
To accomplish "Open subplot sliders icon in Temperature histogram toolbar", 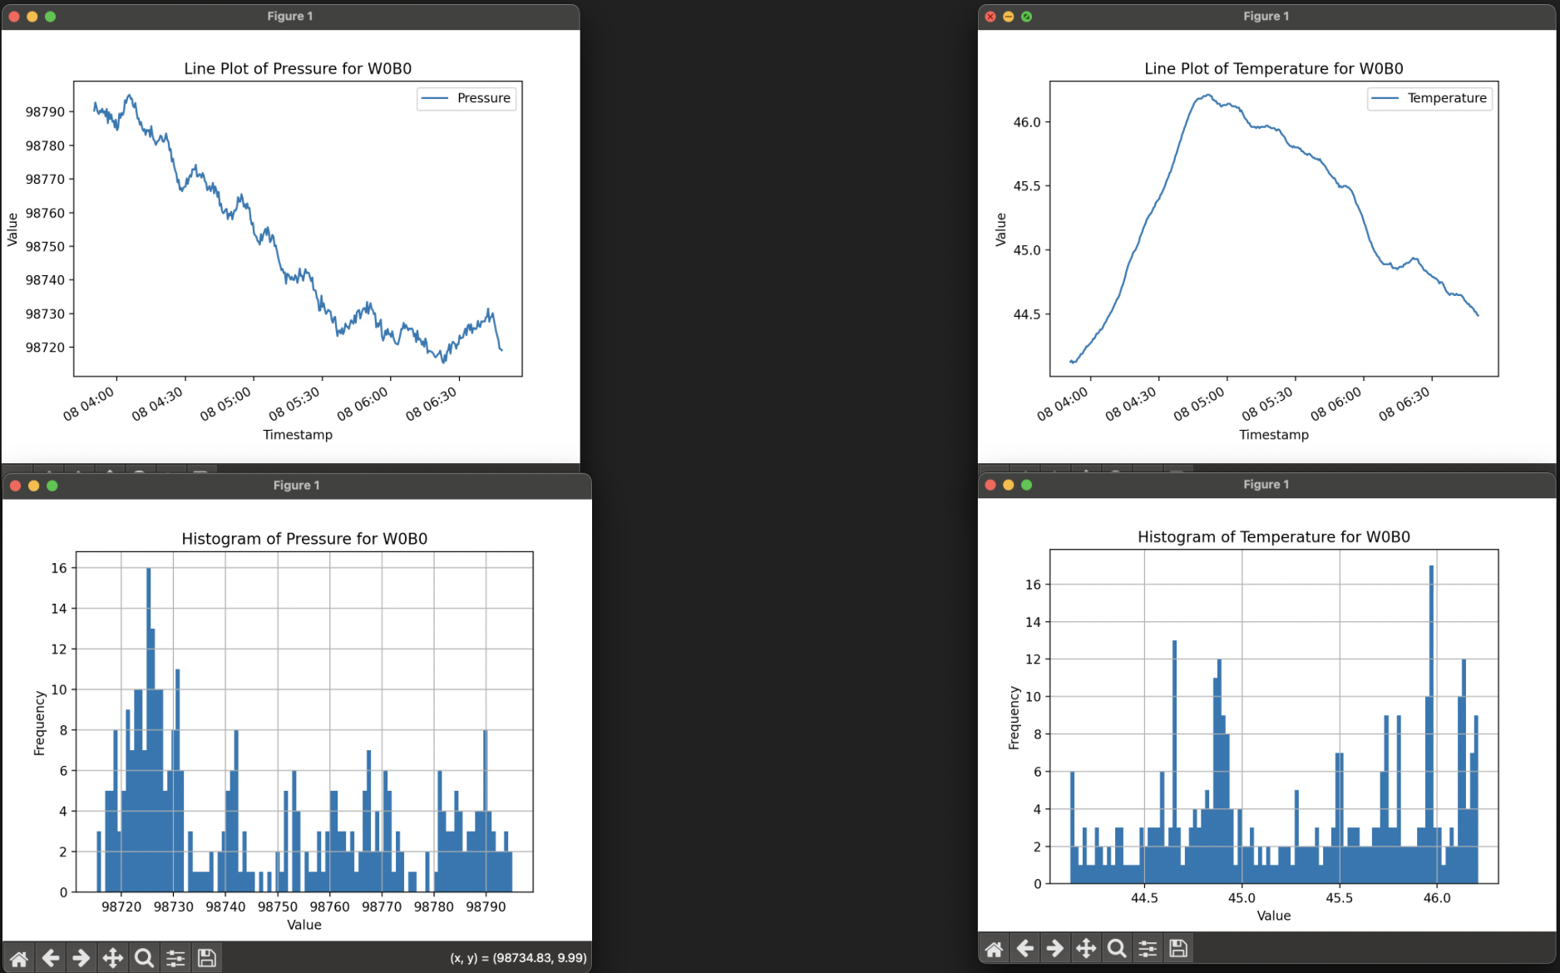I will tap(1148, 948).
